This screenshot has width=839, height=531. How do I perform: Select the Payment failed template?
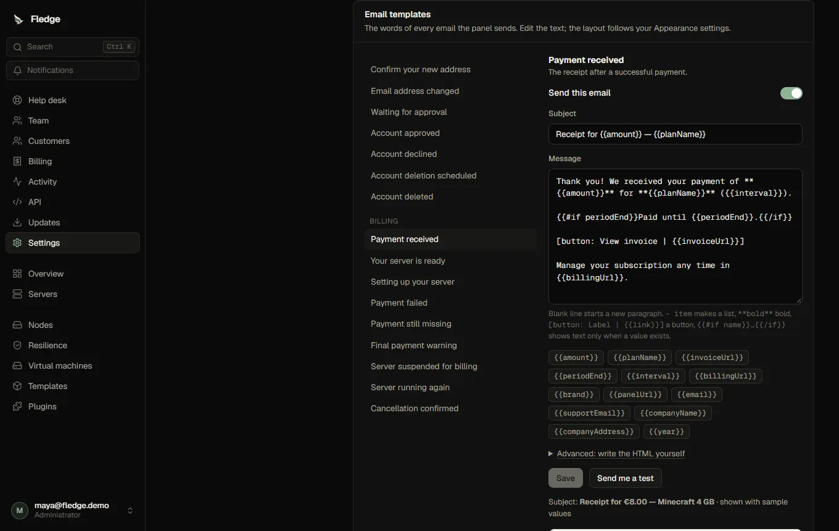click(x=450, y=303)
